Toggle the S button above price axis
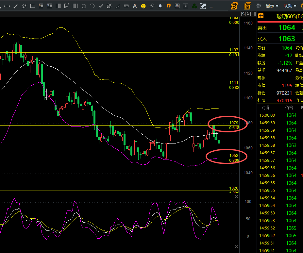Image resolution: width=303 pixels, height=253 pixels. pos(243,14)
